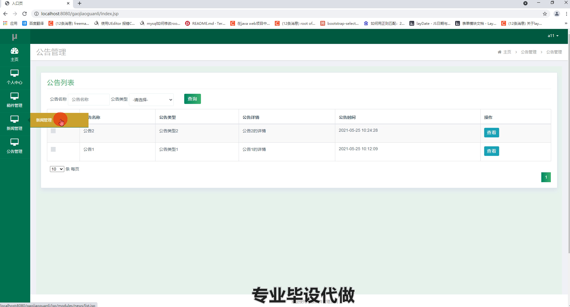
Task: Click 查看 button for 公告2
Action: (x=491, y=133)
